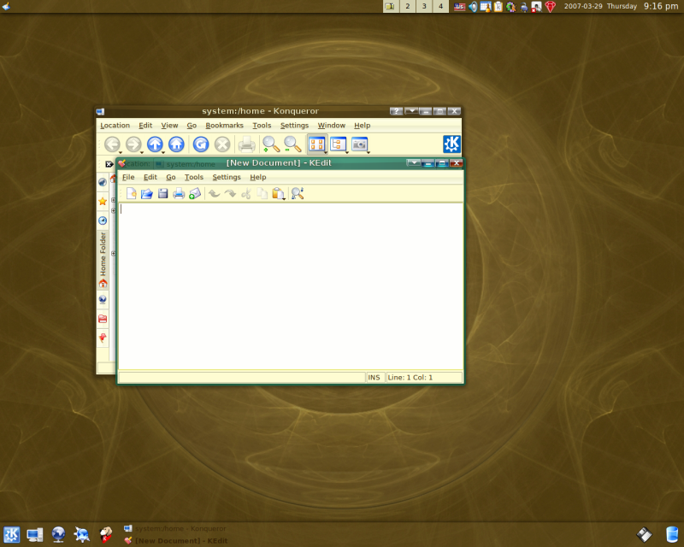Screen dimensions: 684x547
Task: Open Bookmarks star tab in Konqueror sidebar
Action: 103,201
